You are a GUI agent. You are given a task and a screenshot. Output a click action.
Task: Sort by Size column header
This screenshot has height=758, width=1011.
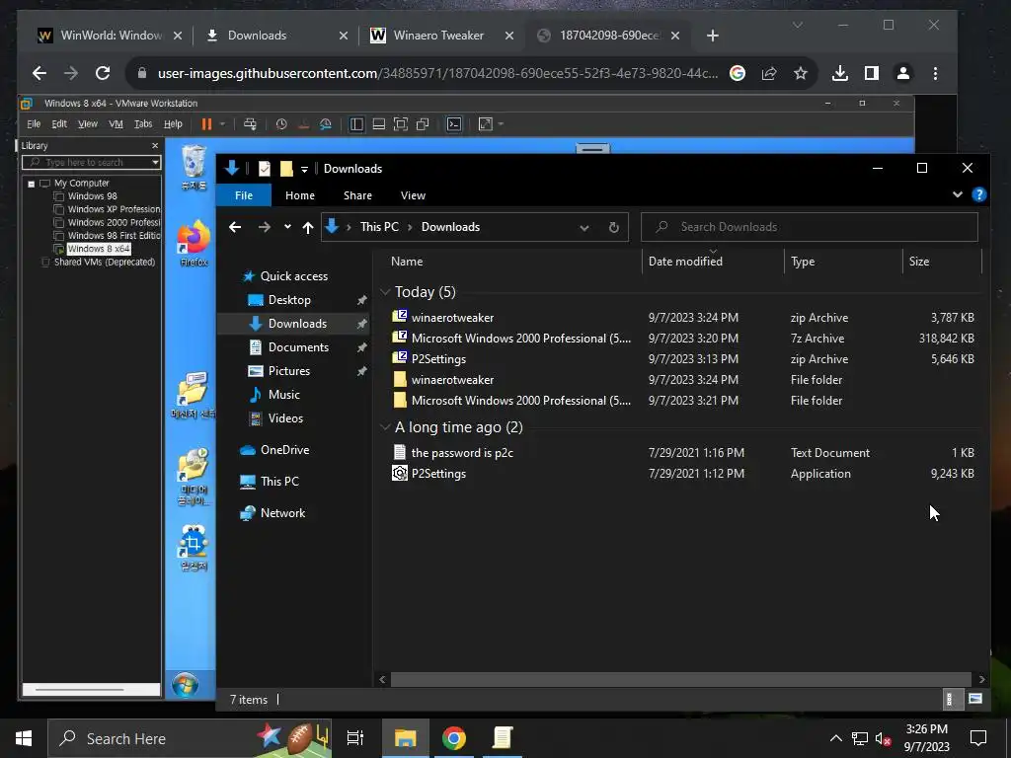click(919, 261)
